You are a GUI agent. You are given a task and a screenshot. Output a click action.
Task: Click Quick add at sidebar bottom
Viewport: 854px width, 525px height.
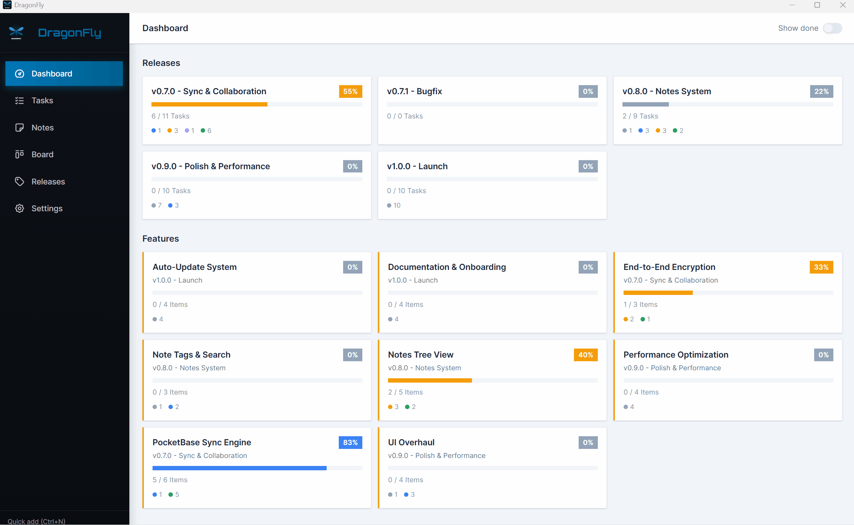pyautogui.click(x=36, y=521)
